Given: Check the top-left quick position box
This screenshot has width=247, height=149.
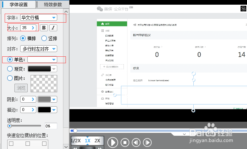Looking at the screenshot, I should [x=11, y=144].
